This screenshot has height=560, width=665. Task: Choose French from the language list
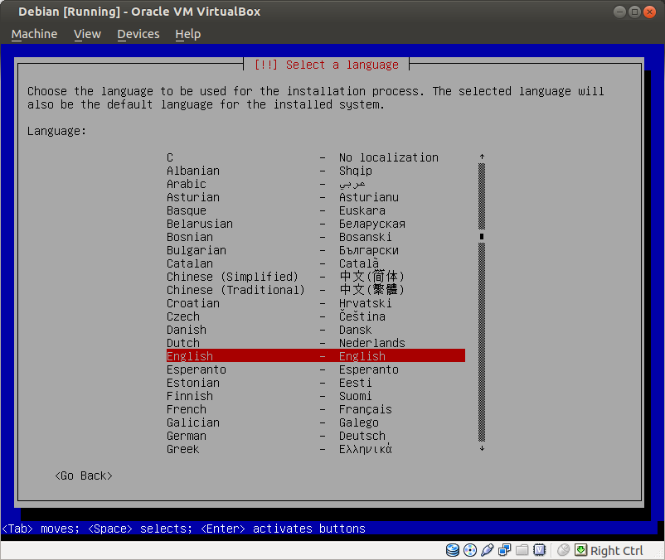click(187, 409)
